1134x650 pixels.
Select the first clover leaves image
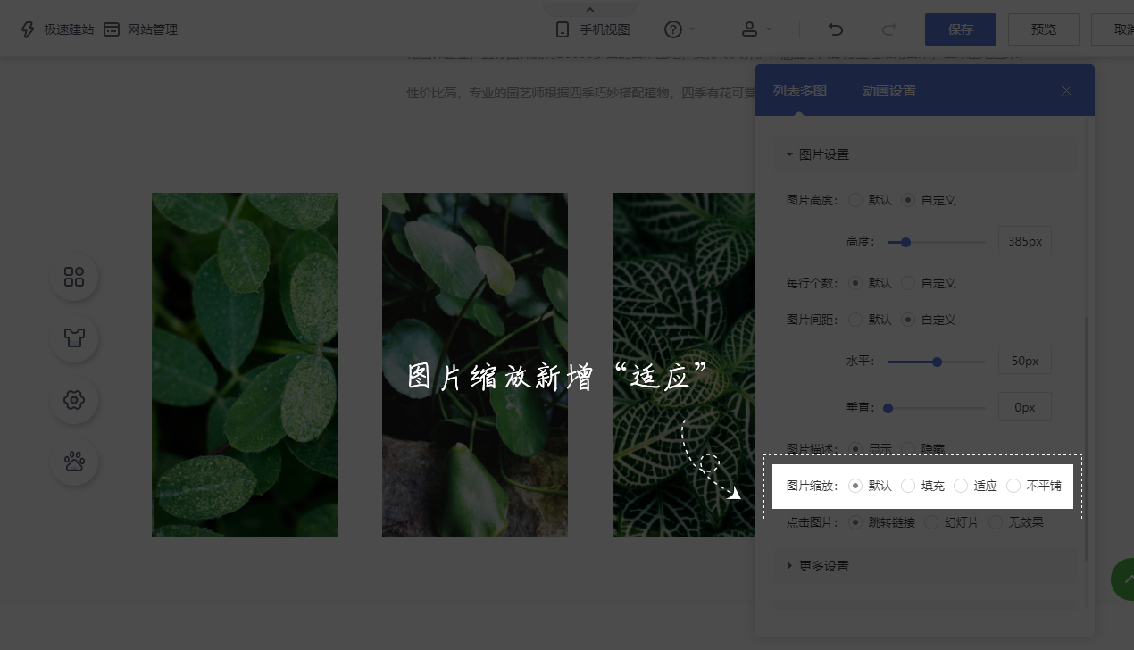click(x=245, y=365)
